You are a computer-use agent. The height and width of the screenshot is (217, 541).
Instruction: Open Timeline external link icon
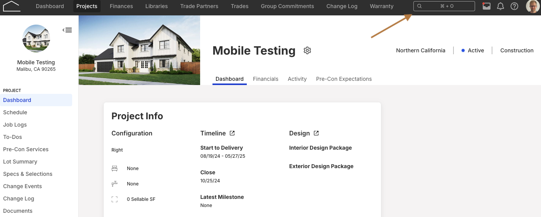pos(232,133)
